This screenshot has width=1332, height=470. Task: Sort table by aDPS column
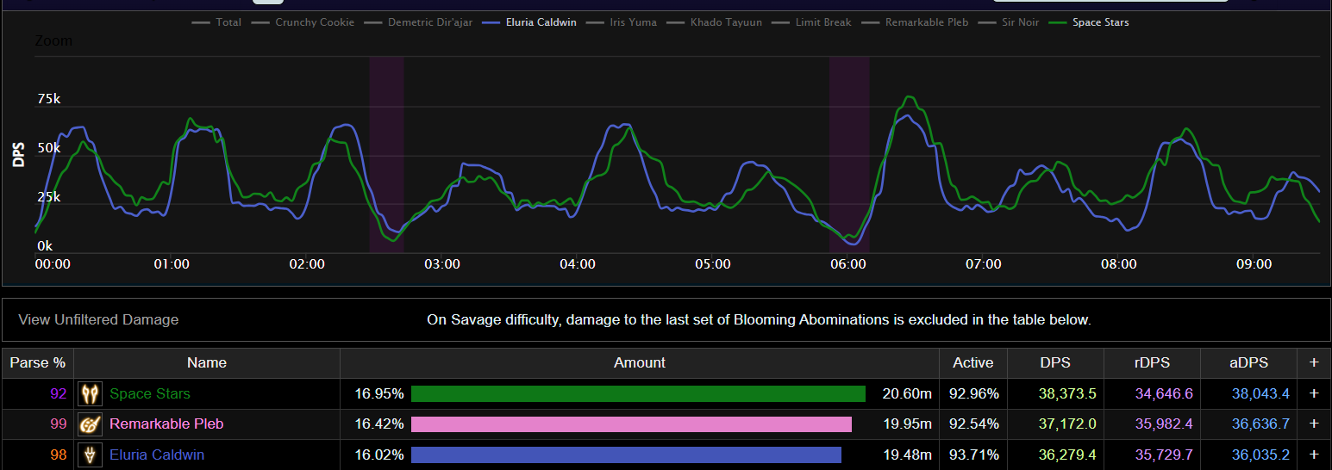1249,362
